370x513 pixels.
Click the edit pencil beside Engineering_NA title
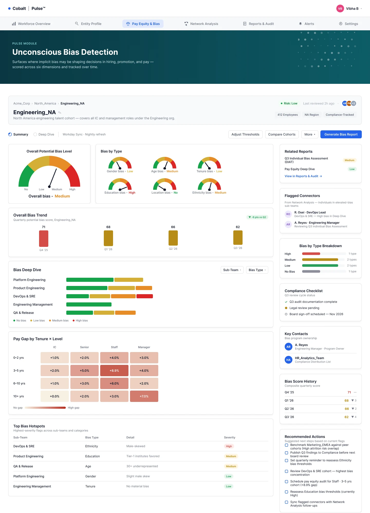click(60, 113)
